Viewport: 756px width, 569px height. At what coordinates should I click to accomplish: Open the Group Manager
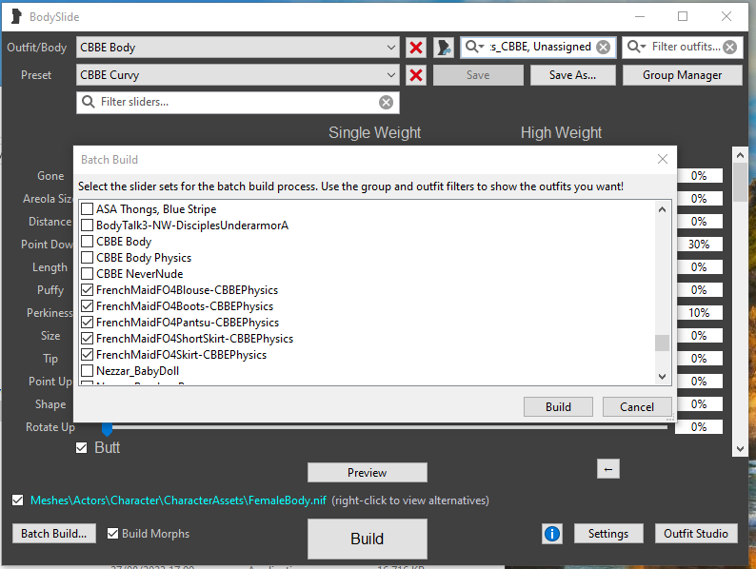coord(683,75)
